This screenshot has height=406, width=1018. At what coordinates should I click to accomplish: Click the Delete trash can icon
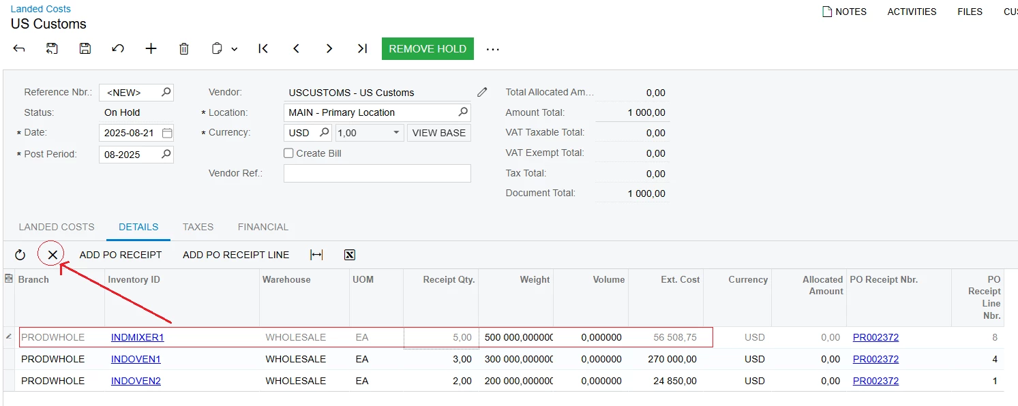pos(184,48)
